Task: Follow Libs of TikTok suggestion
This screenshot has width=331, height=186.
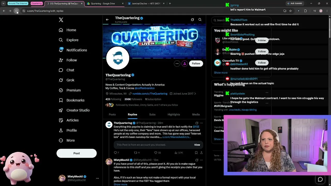Action: [262, 40]
